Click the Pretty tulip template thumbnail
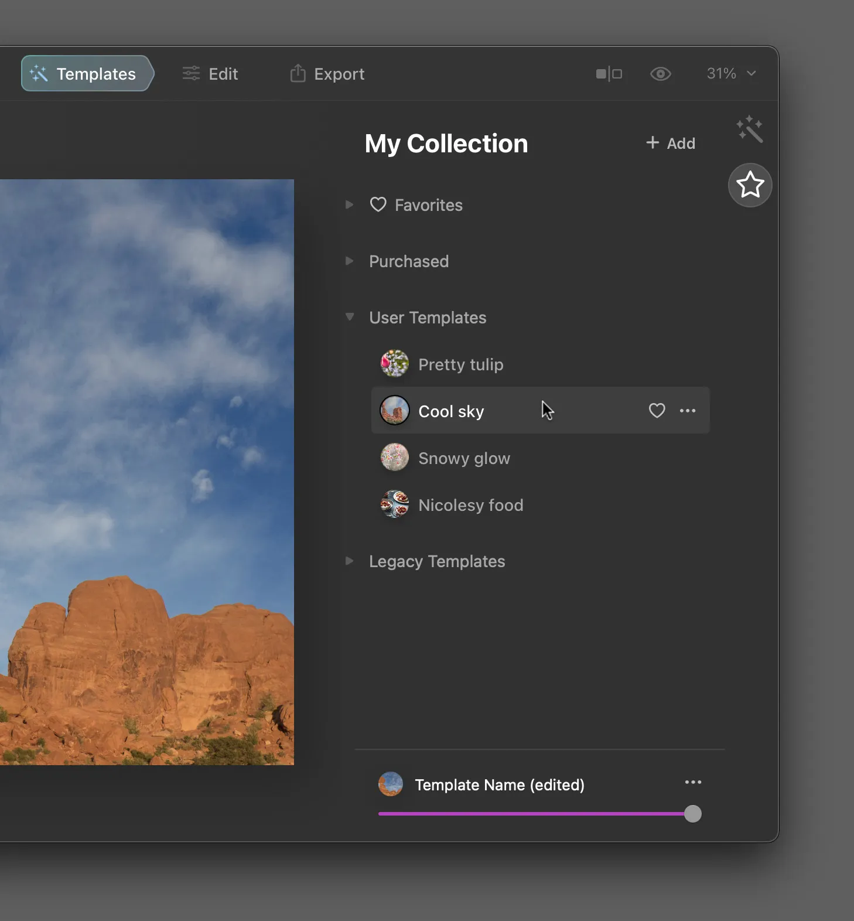The image size is (854, 921). (x=395, y=364)
